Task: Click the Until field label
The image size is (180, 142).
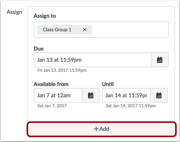Action: [108, 84]
